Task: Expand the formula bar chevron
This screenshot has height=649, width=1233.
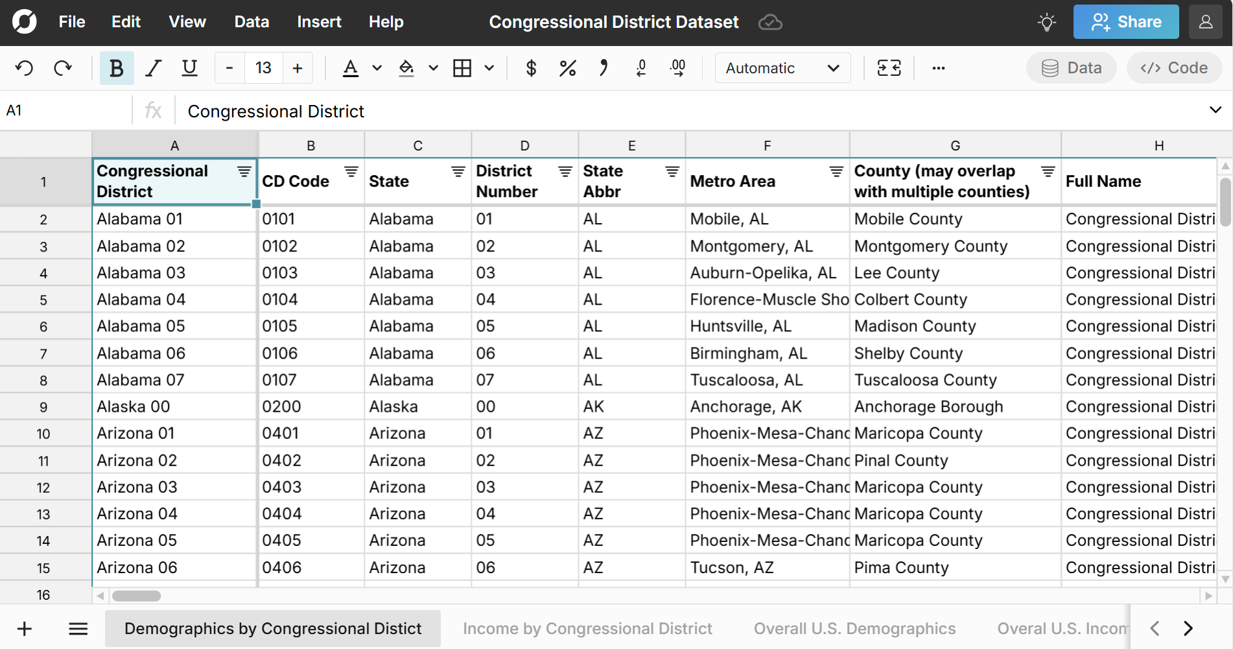Action: tap(1215, 110)
